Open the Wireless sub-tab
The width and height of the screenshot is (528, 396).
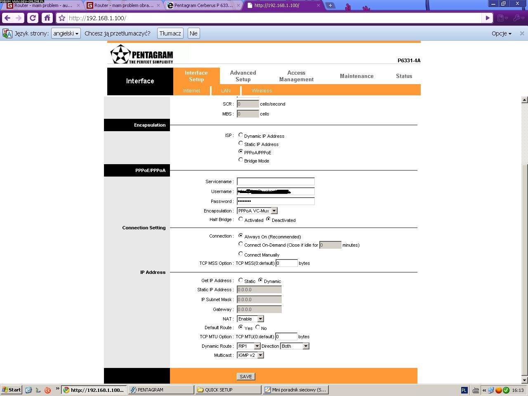tap(262, 90)
